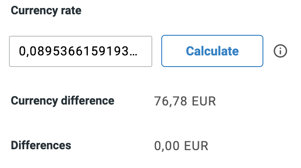Click the EUR unit after 0,00
The width and height of the screenshot is (301, 168).
pos(196,146)
